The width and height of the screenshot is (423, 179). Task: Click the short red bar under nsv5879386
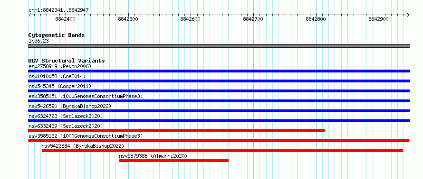click(174, 161)
